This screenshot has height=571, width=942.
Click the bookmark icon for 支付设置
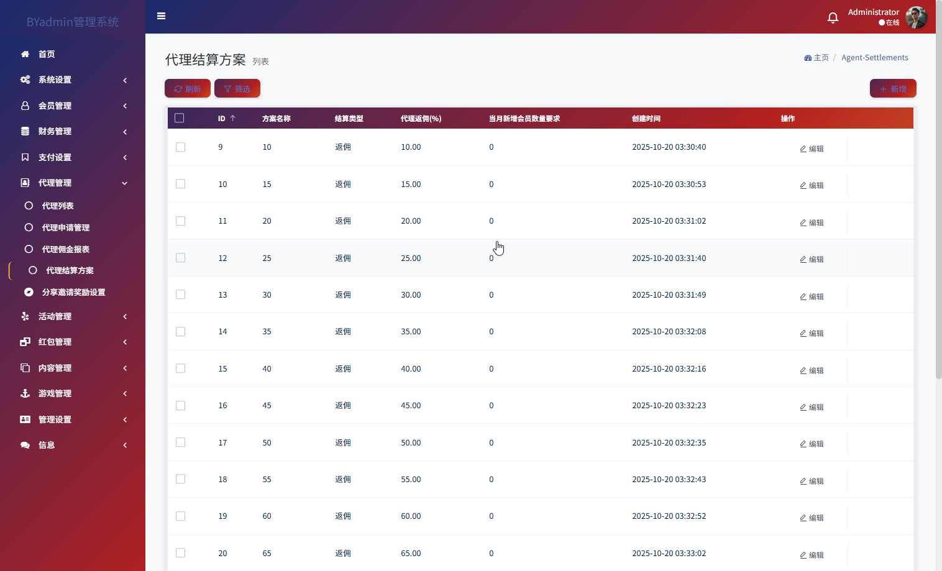click(25, 157)
